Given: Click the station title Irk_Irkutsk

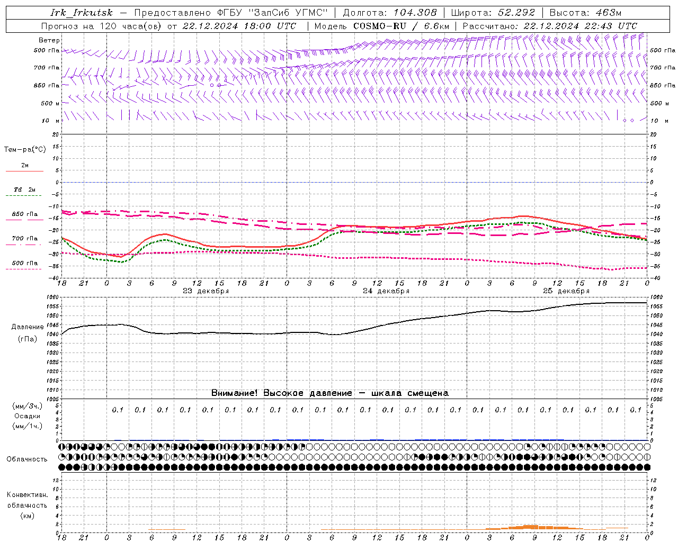Looking at the screenshot, I should coord(81,13).
